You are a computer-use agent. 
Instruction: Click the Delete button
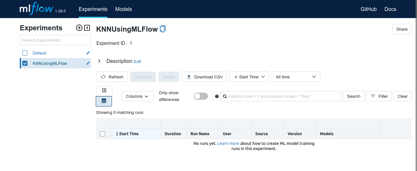(x=169, y=77)
